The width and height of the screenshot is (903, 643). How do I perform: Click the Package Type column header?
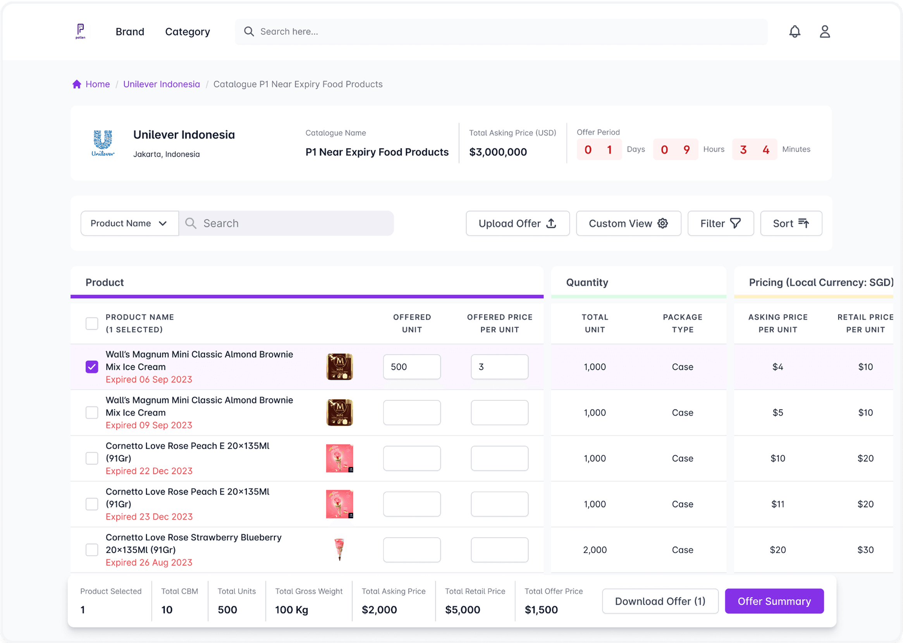(x=683, y=324)
